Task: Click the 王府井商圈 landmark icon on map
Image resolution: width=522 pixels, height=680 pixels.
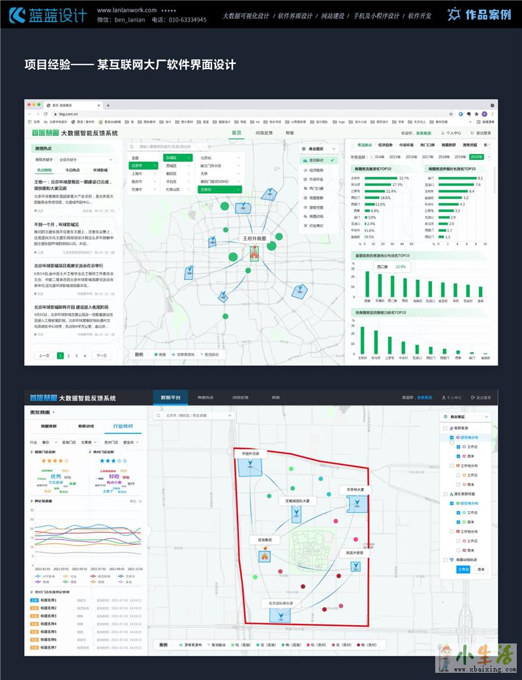Action: [247, 253]
